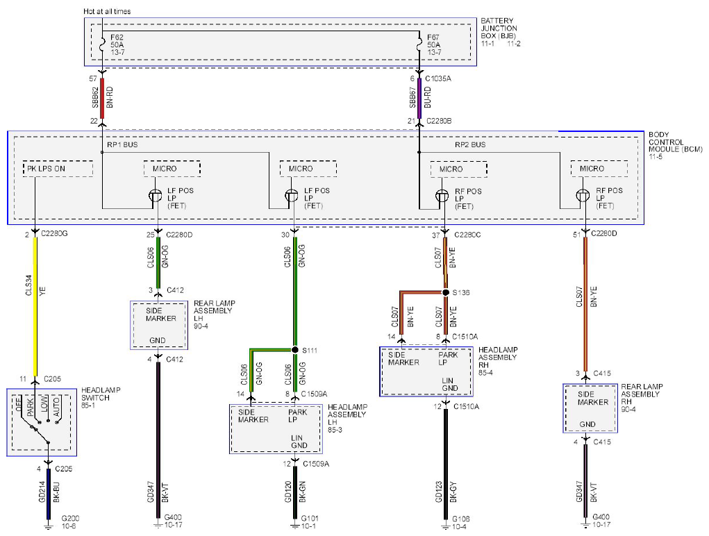Click the GD120 BK-GN wire label
Screen dimensions: 709x536
(x=295, y=492)
